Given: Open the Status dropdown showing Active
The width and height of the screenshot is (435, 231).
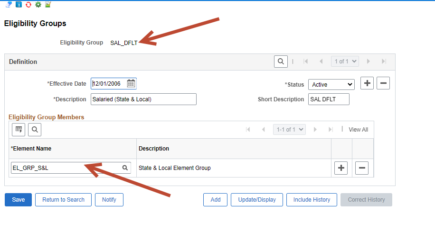Looking at the screenshot, I should click(331, 85).
